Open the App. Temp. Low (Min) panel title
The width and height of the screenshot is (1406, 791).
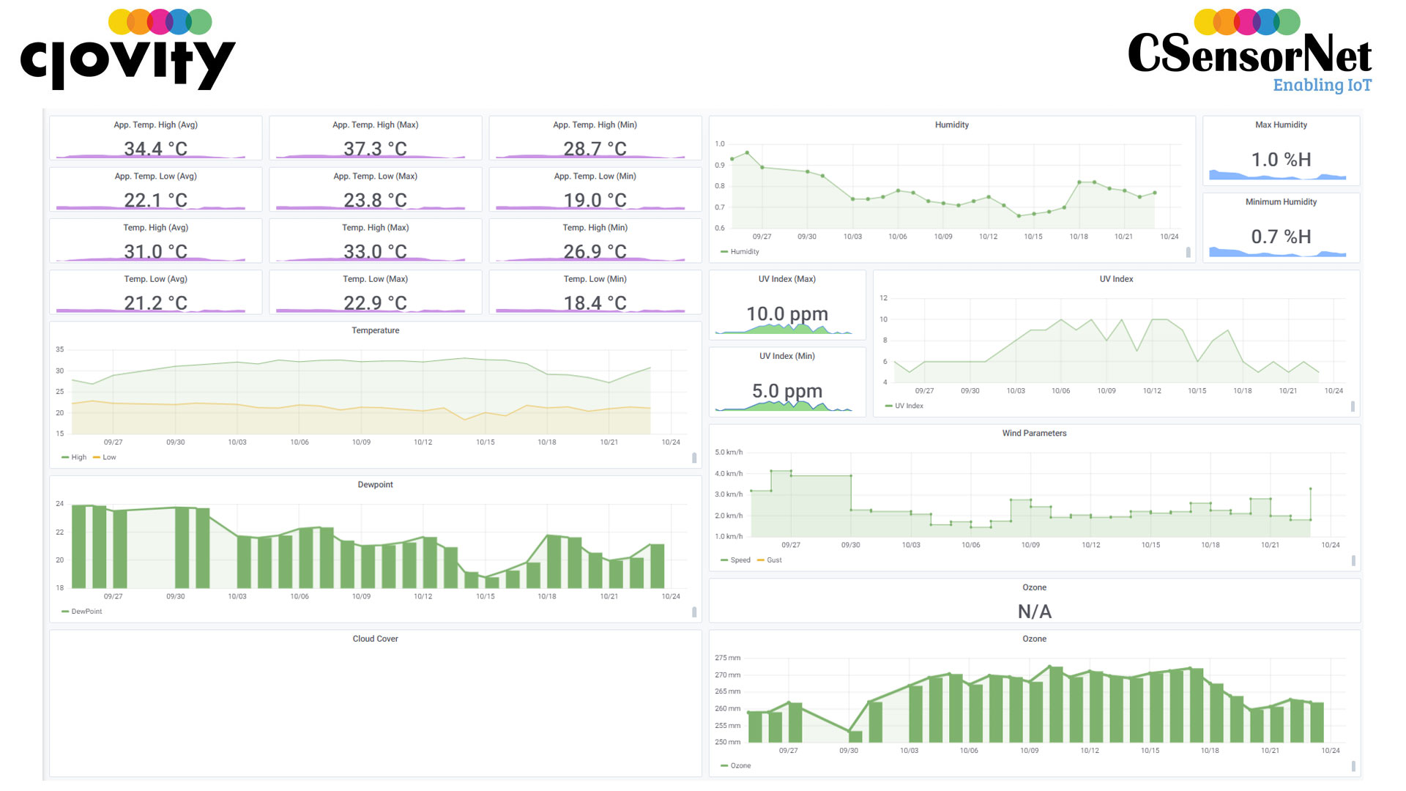[595, 177]
